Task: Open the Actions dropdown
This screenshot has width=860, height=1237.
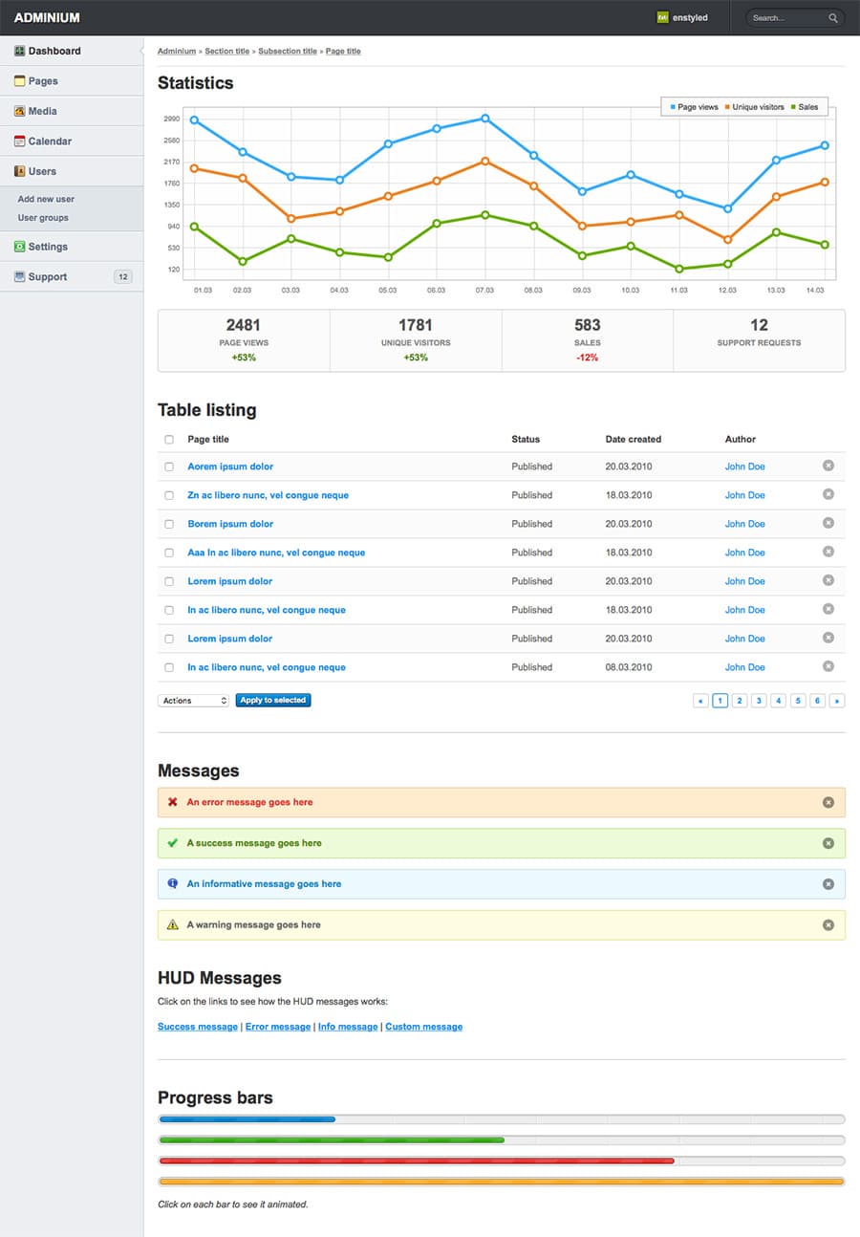Action: (x=192, y=700)
